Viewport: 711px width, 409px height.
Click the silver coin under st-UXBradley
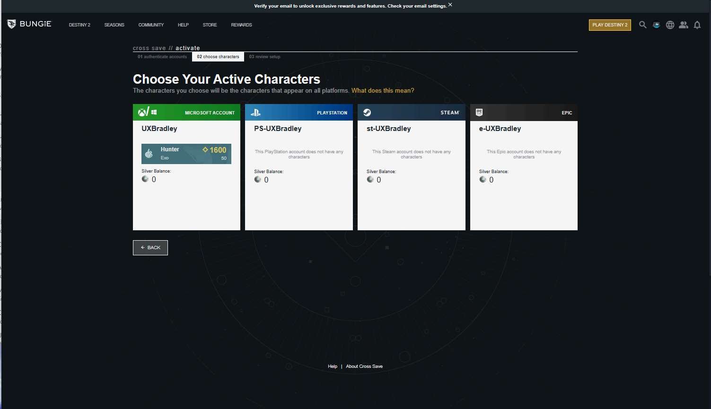(x=370, y=179)
